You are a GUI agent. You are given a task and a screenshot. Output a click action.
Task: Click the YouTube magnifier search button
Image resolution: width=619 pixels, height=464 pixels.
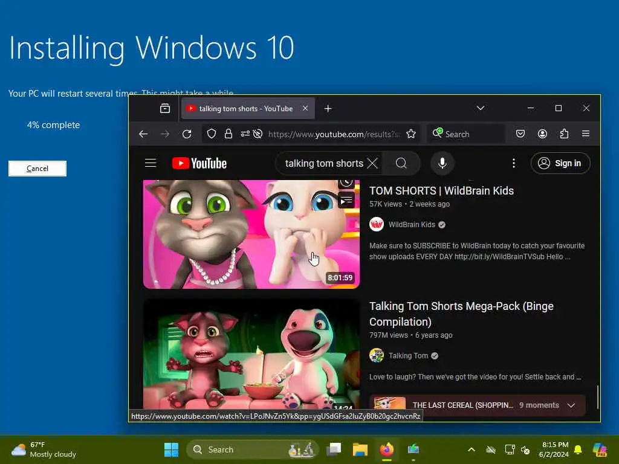(401, 163)
